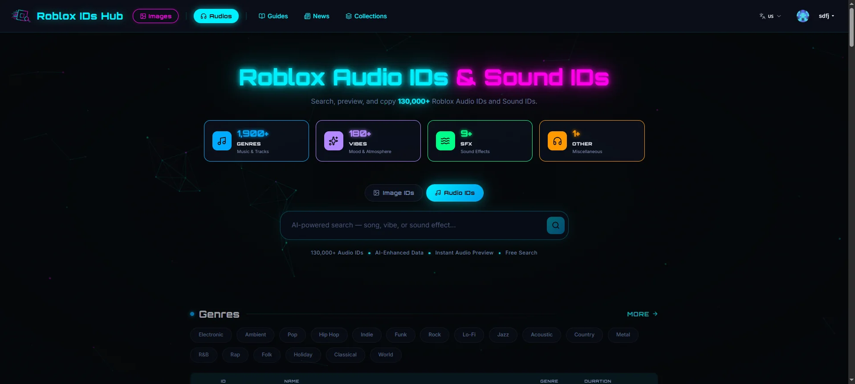Open the 1,900+ Genres card
The width and height of the screenshot is (855, 384).
tap(256, 141)
